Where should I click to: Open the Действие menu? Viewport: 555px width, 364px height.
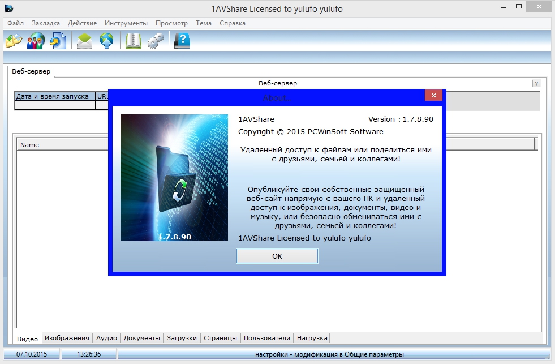click(x=82, y=23)
